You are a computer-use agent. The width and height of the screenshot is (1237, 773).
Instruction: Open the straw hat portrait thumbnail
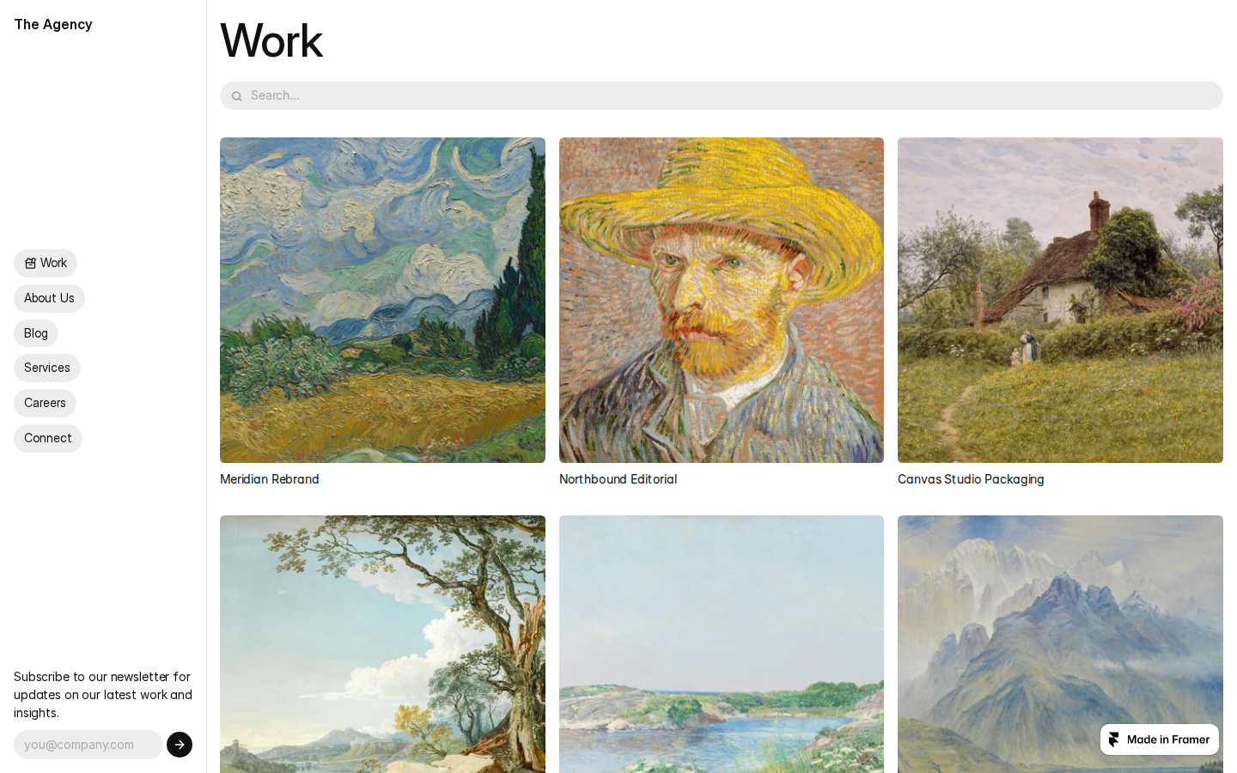pos(722,300)
